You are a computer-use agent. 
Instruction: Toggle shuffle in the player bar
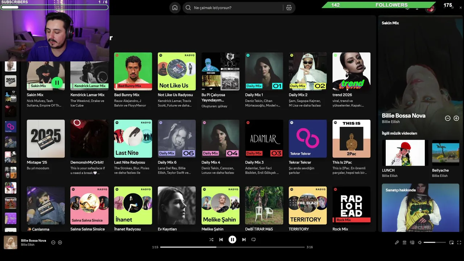[x=211, y=240]
